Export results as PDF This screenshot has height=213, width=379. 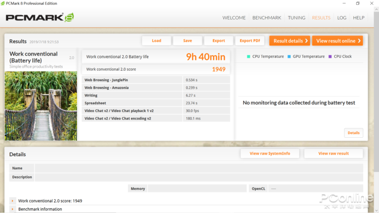click(250, 41)
